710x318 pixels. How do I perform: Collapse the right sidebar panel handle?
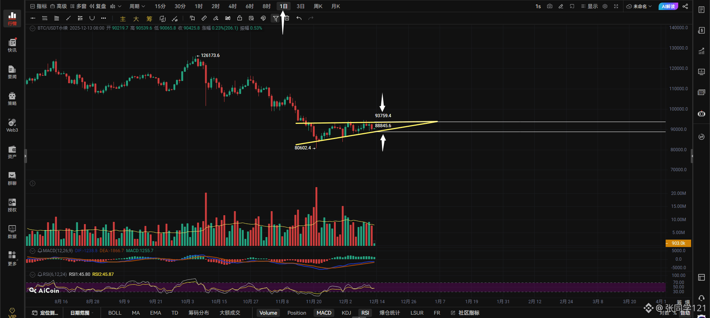tap(692, 156)
